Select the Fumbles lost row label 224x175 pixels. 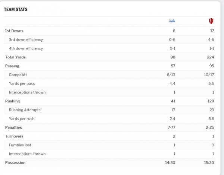coord(21,145)
